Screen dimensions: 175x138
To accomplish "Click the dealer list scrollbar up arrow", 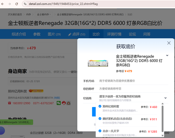I will coord(162,104).
